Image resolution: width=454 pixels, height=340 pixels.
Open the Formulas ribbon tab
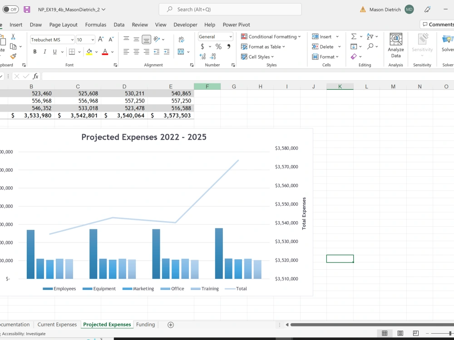pos(96,24)
